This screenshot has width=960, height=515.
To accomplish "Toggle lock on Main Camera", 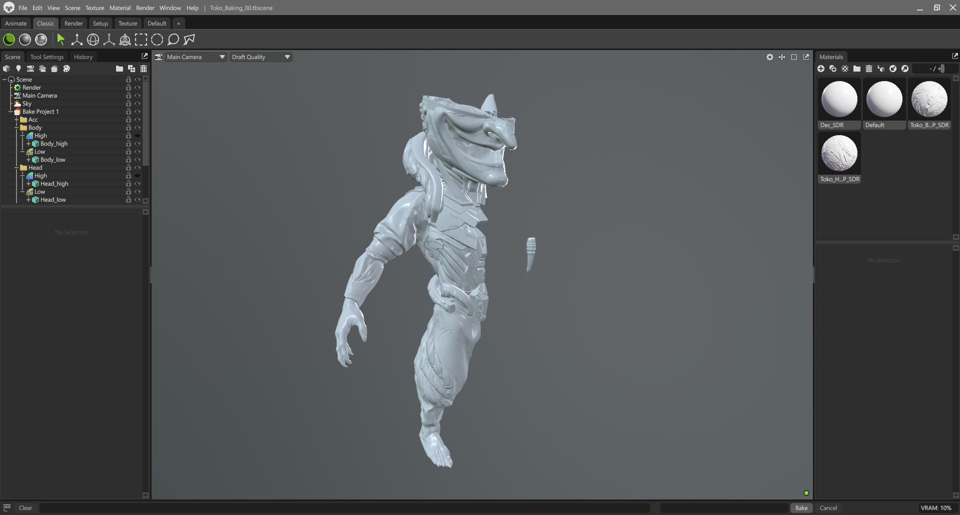I will (129, 96).
